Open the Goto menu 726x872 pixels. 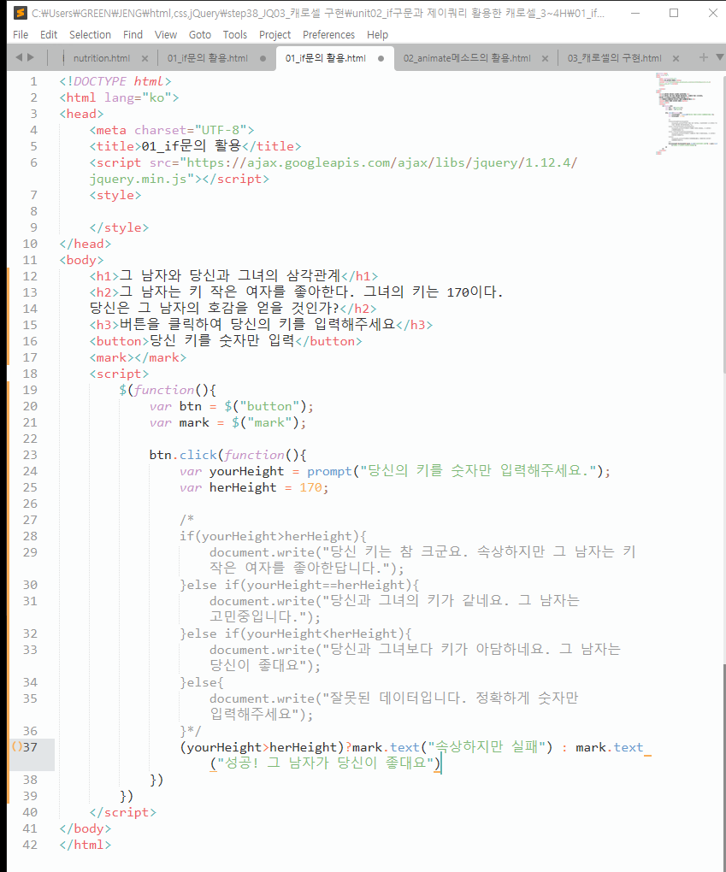[x=200, y=34]
